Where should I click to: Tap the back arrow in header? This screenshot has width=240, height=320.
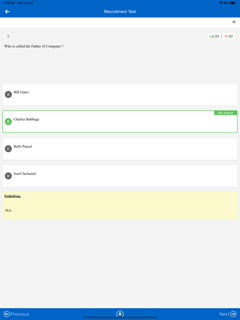(7, 12)
